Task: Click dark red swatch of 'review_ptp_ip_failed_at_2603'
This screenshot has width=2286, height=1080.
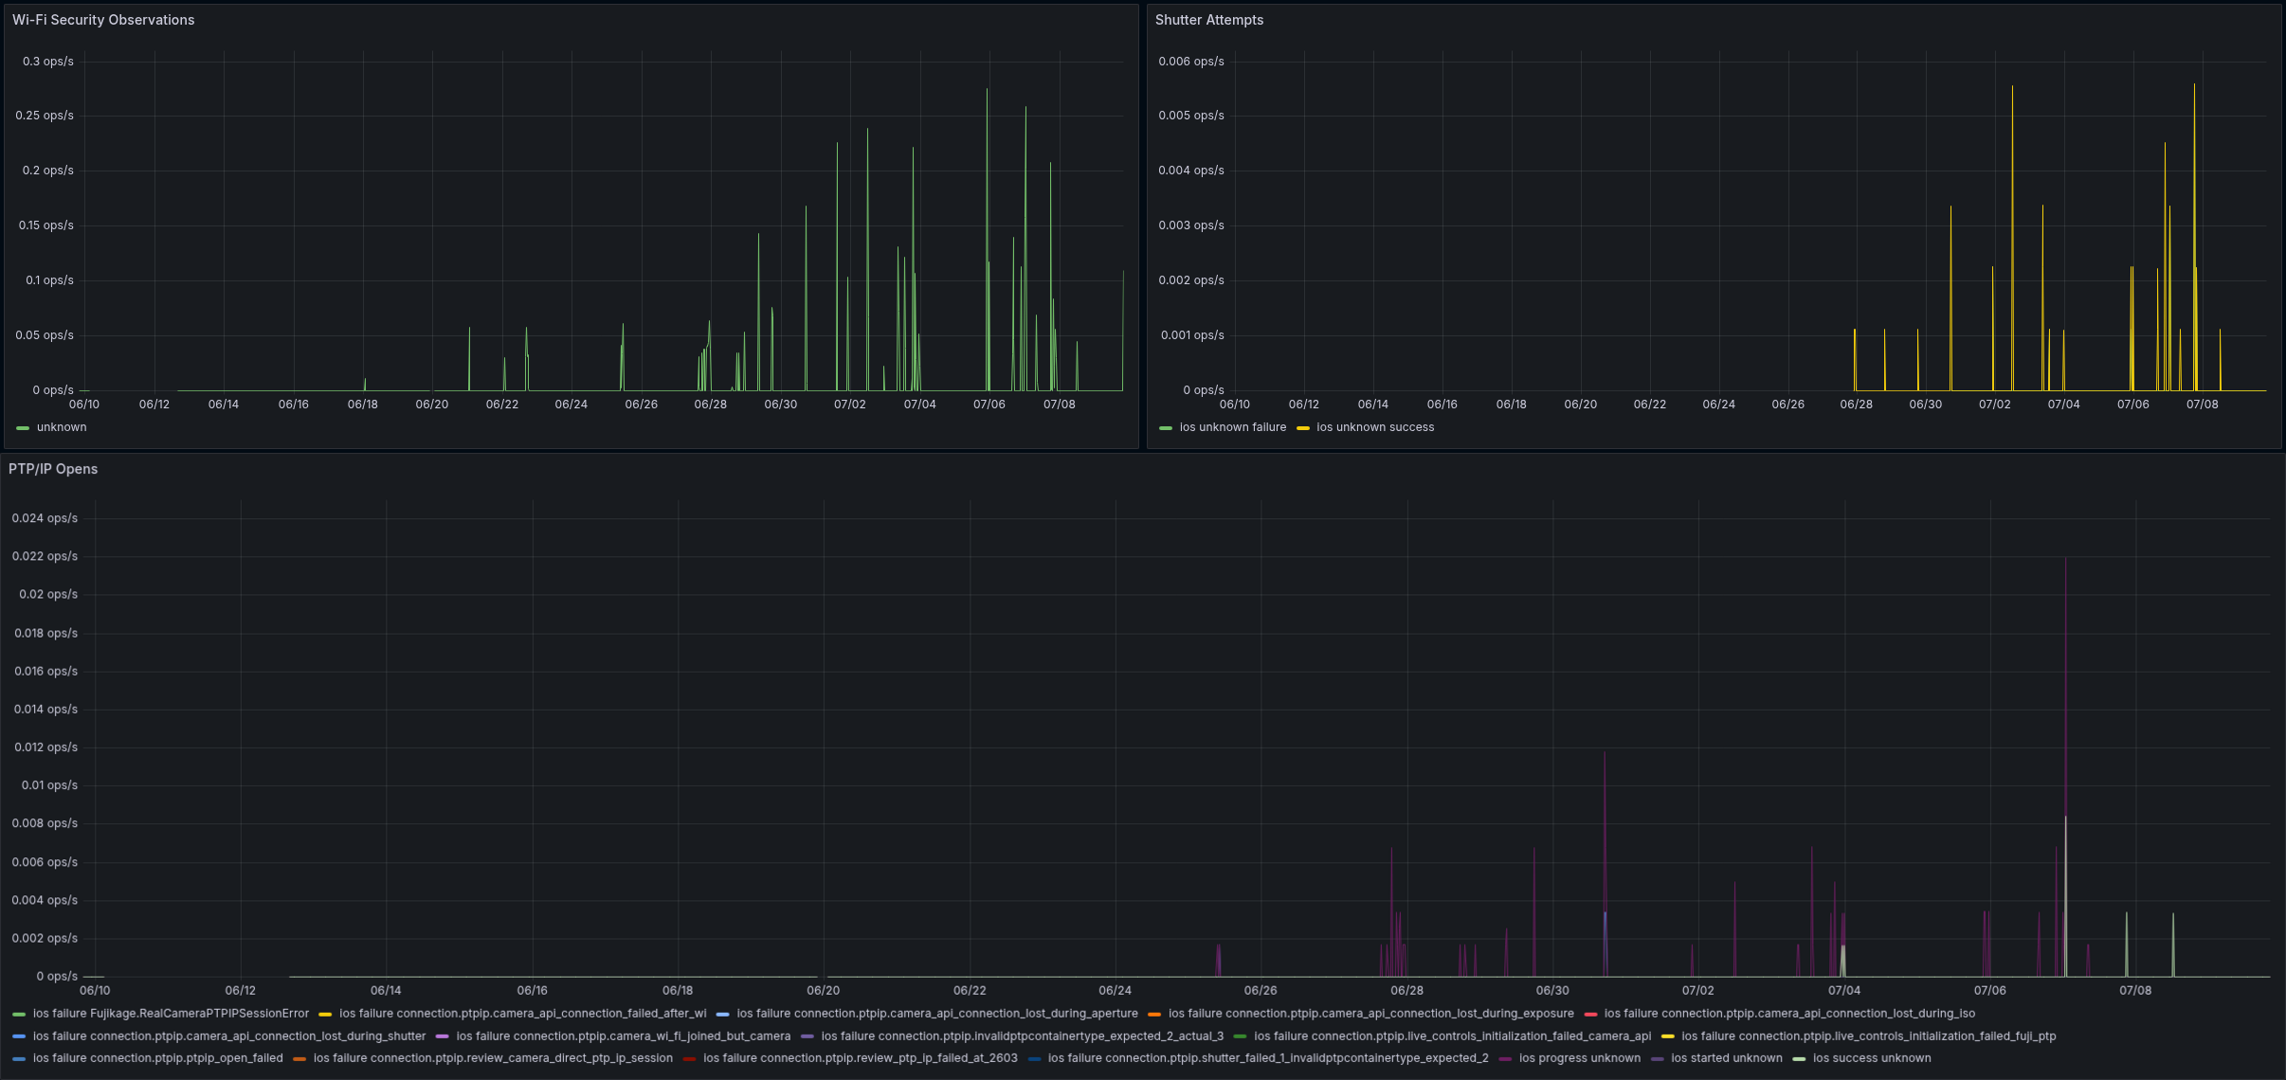Action: tap(690, 1059)
